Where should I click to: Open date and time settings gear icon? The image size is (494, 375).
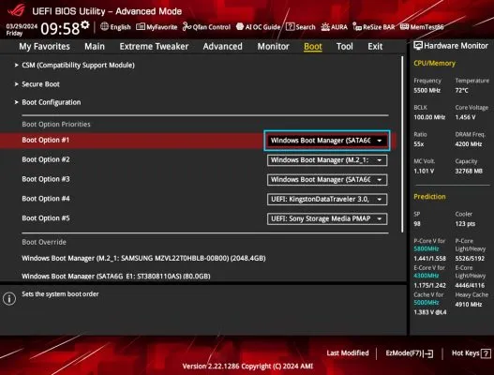84,25
